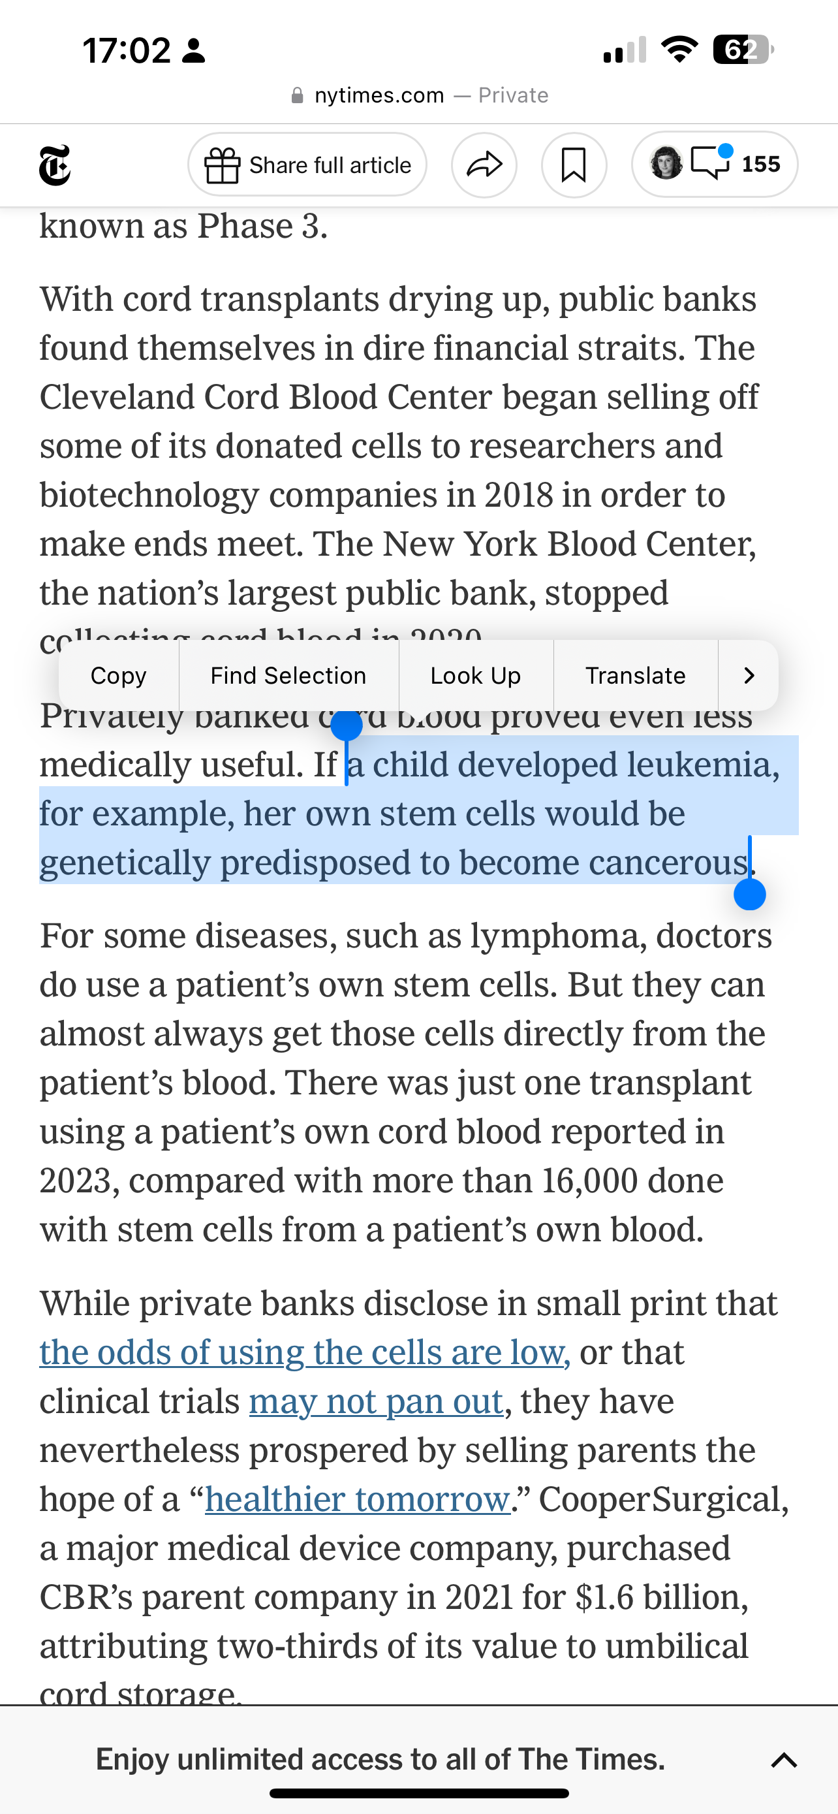This screenshot has height=1814, width=838.
Task: Show more options in selection menu
Action: point(749,675)
